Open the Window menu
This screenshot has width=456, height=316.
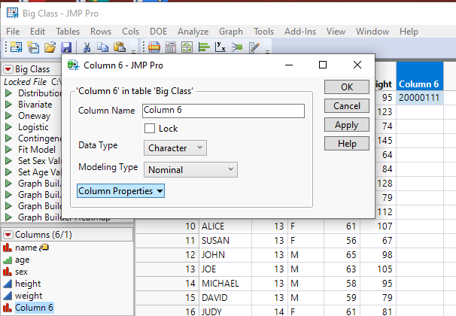[x=372, y=32]
